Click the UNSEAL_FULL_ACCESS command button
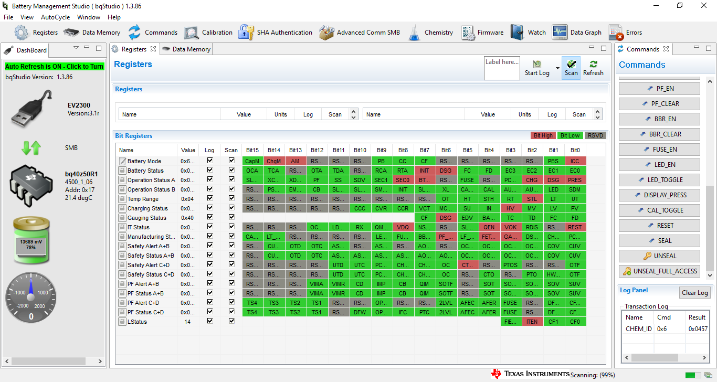 [659, 271]
